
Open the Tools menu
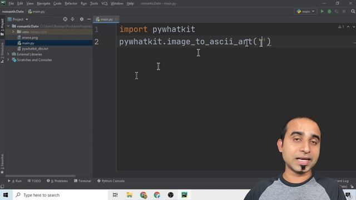[94, 3]
